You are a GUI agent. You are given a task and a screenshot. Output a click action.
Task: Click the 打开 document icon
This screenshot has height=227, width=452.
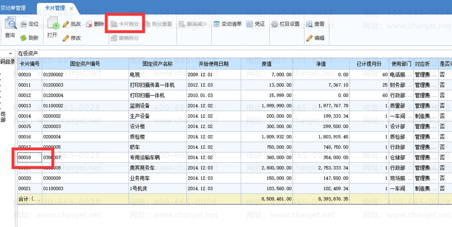point(53,22)
